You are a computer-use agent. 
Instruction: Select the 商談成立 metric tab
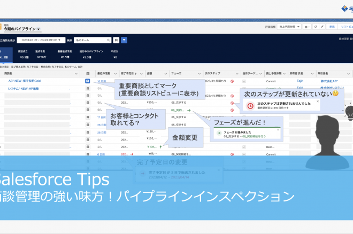point(23,54)
